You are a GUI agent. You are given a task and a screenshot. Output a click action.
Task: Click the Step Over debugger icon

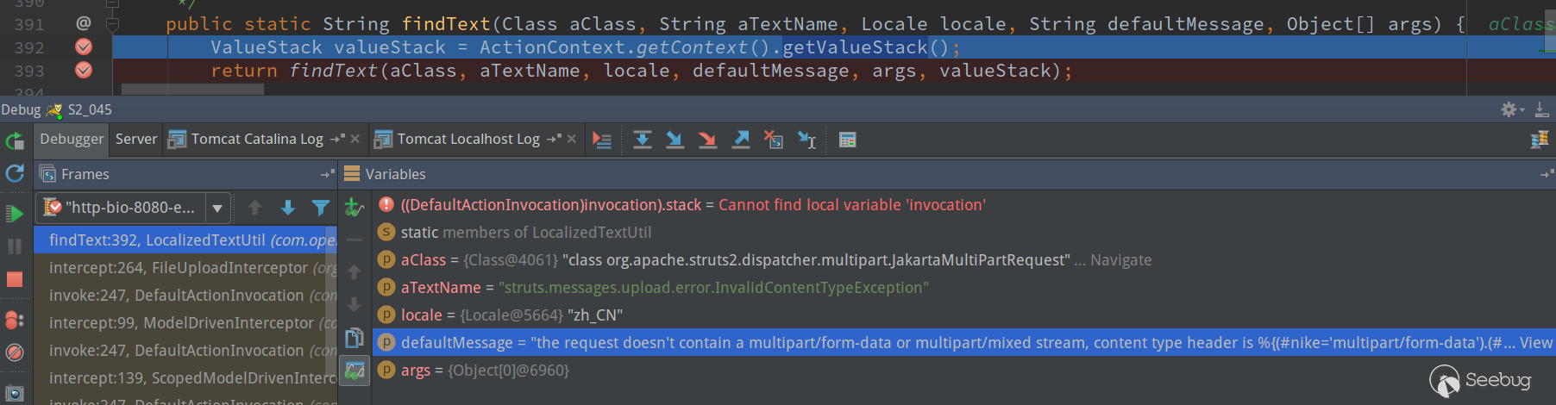pos(643,140)
